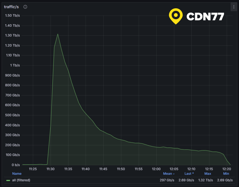Click the 1 Tb/s y-axis label

point(15,65)
